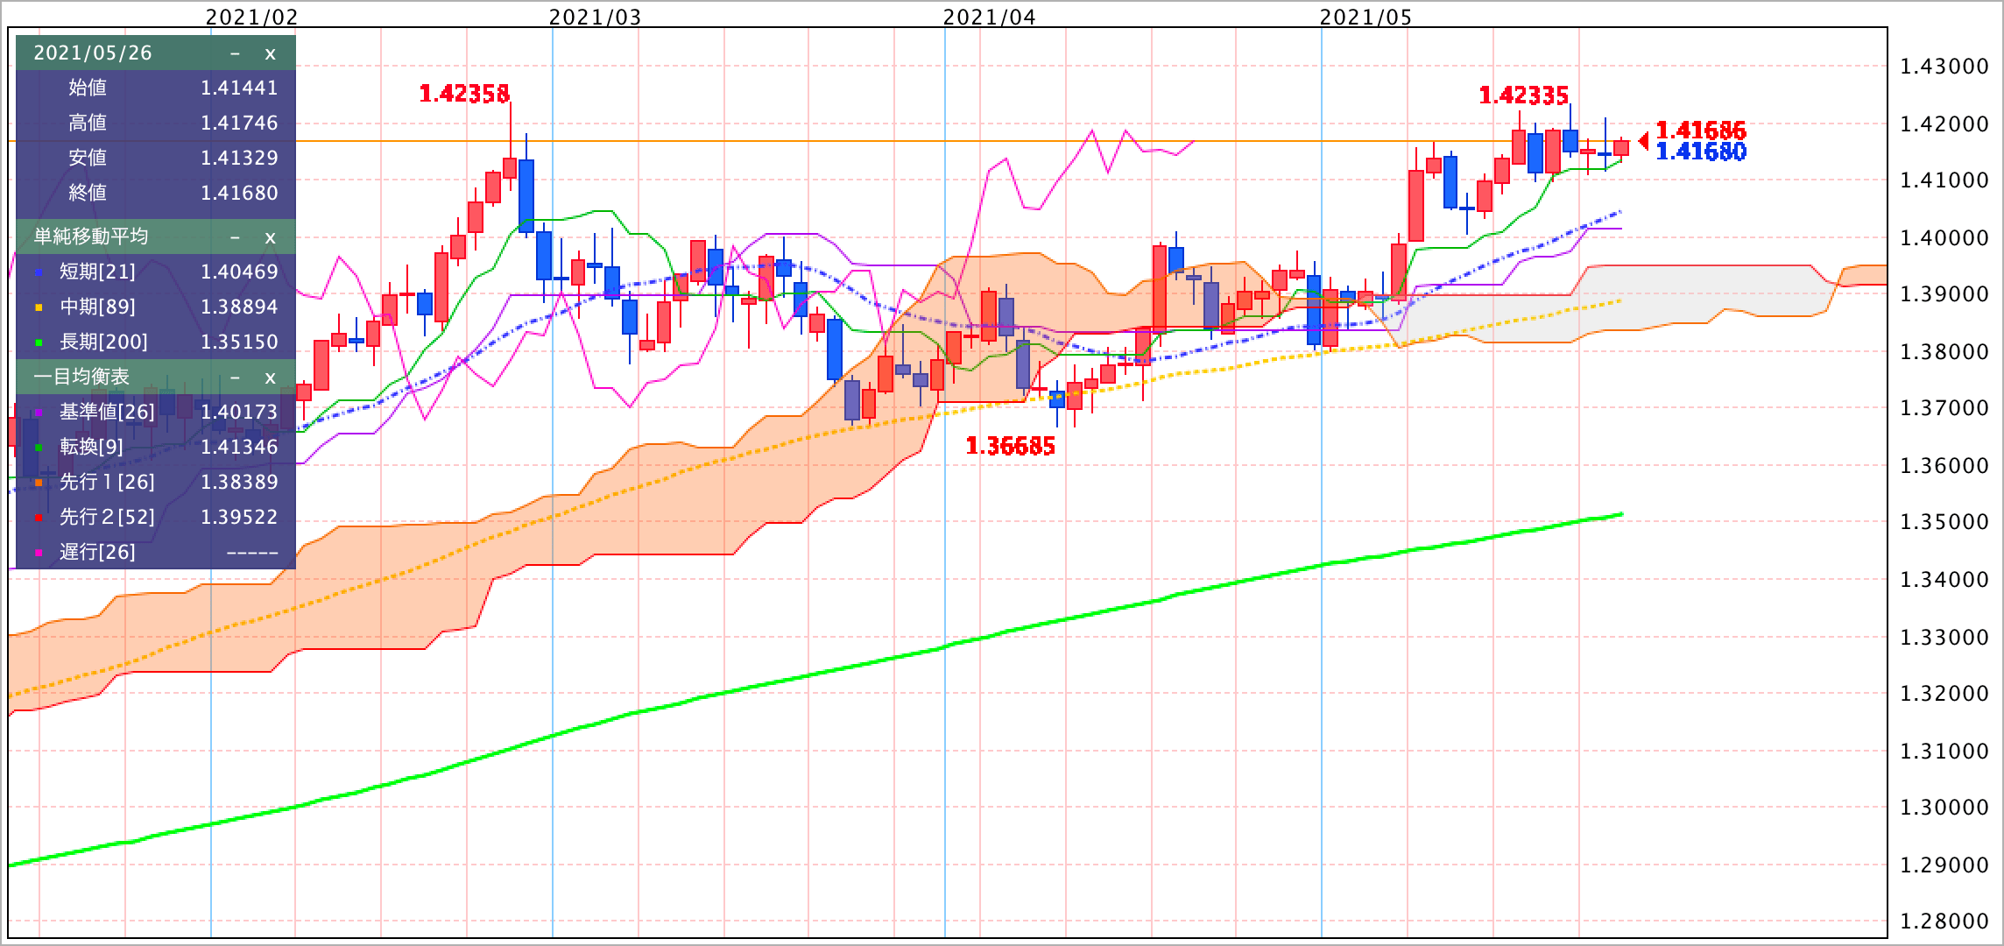
Task: Click the 2021/02 time axis label
Action: 251,17
